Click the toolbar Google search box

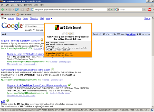[131, 10]
